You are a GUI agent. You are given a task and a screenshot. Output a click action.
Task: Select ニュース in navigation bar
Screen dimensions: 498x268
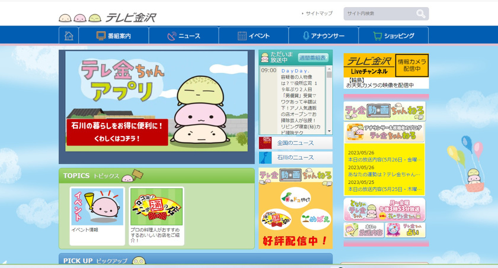[x=183, y=35]
